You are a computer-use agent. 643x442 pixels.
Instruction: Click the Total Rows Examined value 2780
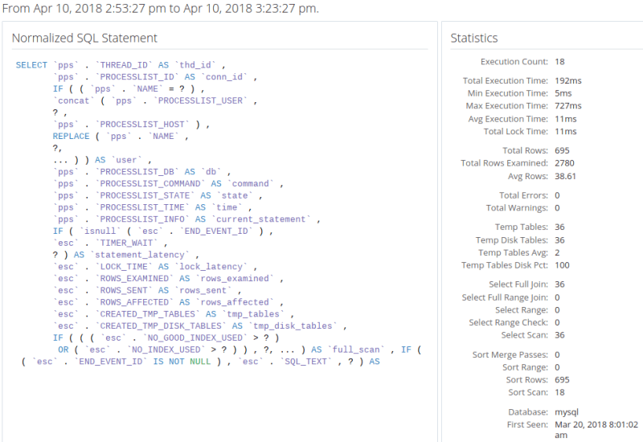(x=566, y=163)
